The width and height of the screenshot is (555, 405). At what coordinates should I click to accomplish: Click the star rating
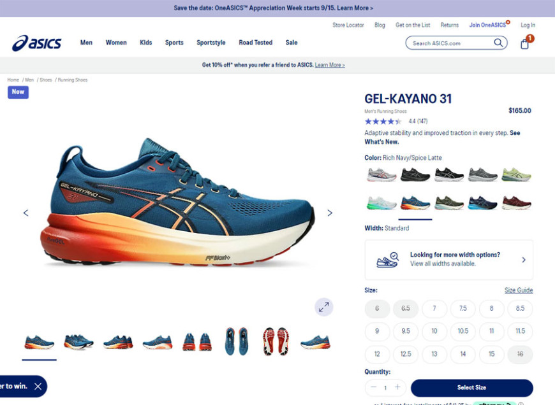383,122
